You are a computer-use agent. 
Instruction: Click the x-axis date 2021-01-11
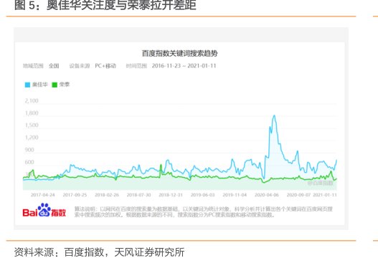tap(325, 195)
